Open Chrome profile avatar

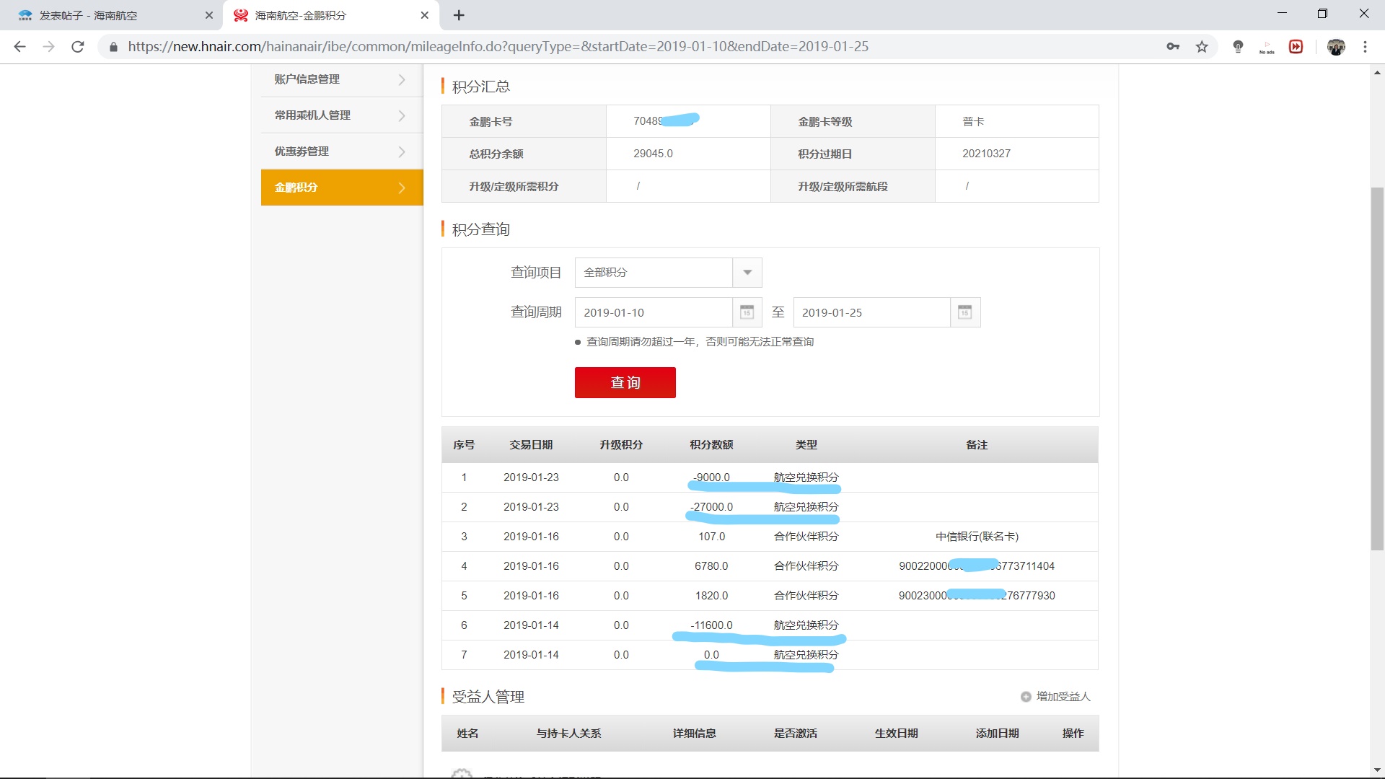pyautogui.click(x=1336, y=47)
